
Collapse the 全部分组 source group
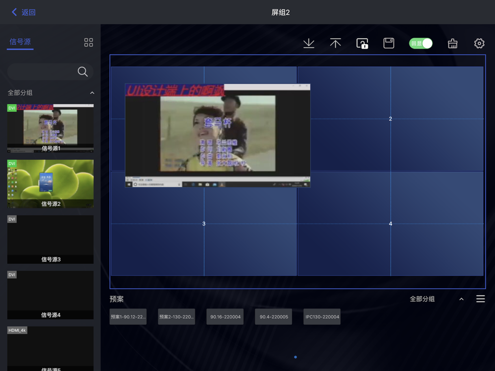(x=92, y=93)
